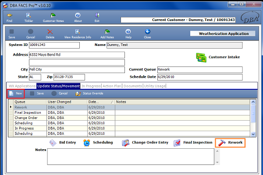This screenshot has height=175, width=263.
Task: Click the grid scrollbar thumb
Action: [253, 114]
